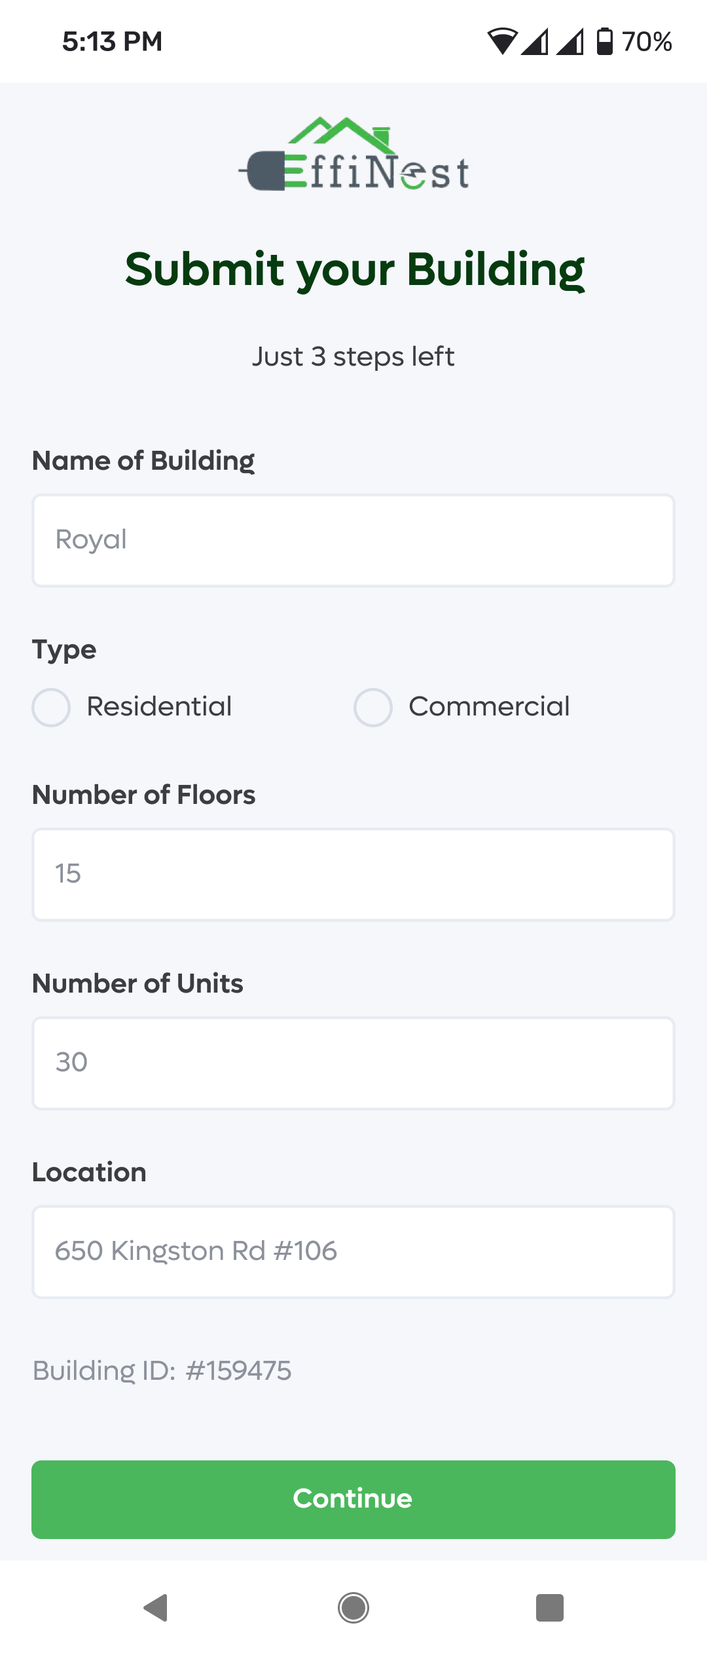Tap the 5:13 PM clock
Screen dimensions: 707x1655
(x=112, y=41)
